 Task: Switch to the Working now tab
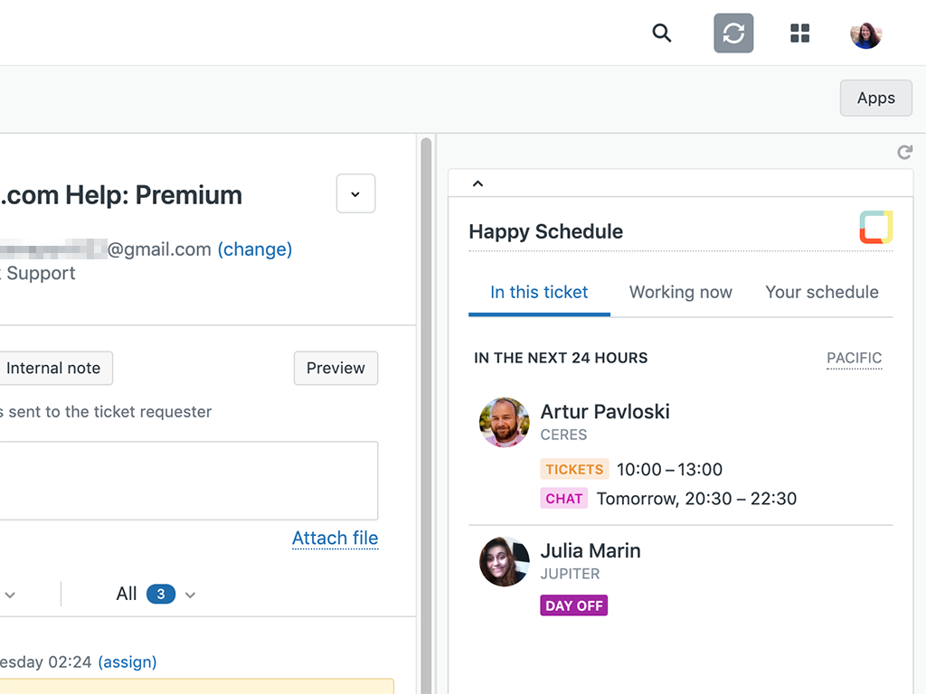(x=680, y=292)
